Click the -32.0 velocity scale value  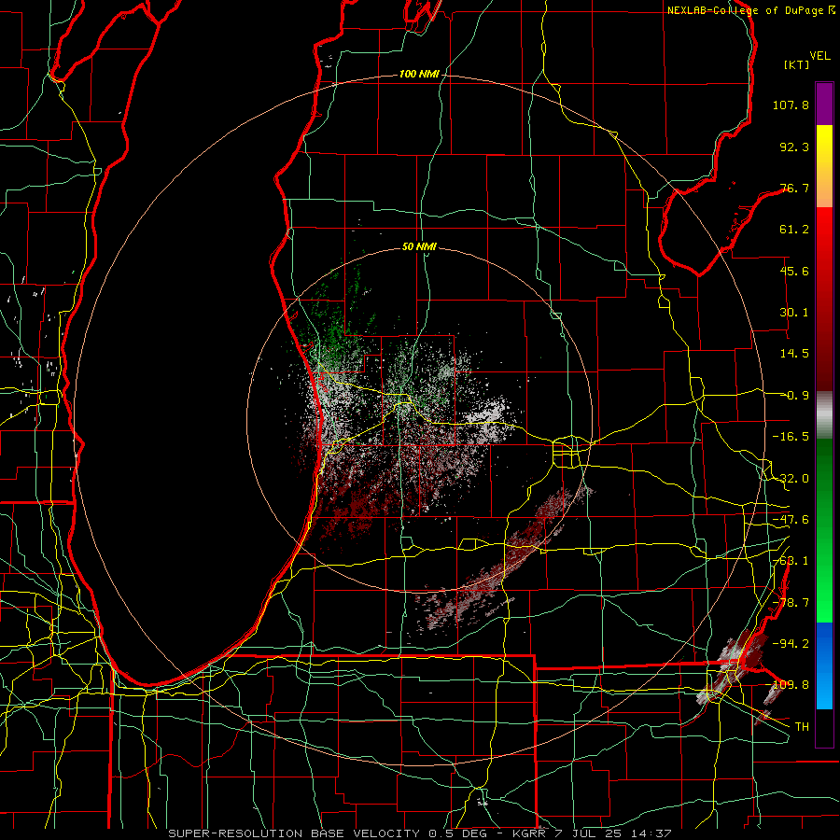tap(791, 479)
